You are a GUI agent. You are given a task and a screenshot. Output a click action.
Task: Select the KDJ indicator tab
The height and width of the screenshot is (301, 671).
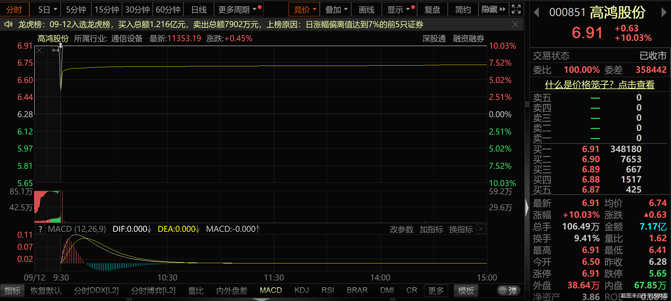302,290
